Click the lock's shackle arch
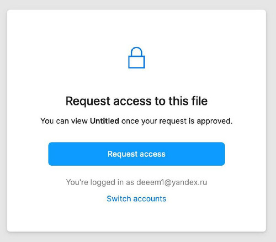 (x=136, y=51)
